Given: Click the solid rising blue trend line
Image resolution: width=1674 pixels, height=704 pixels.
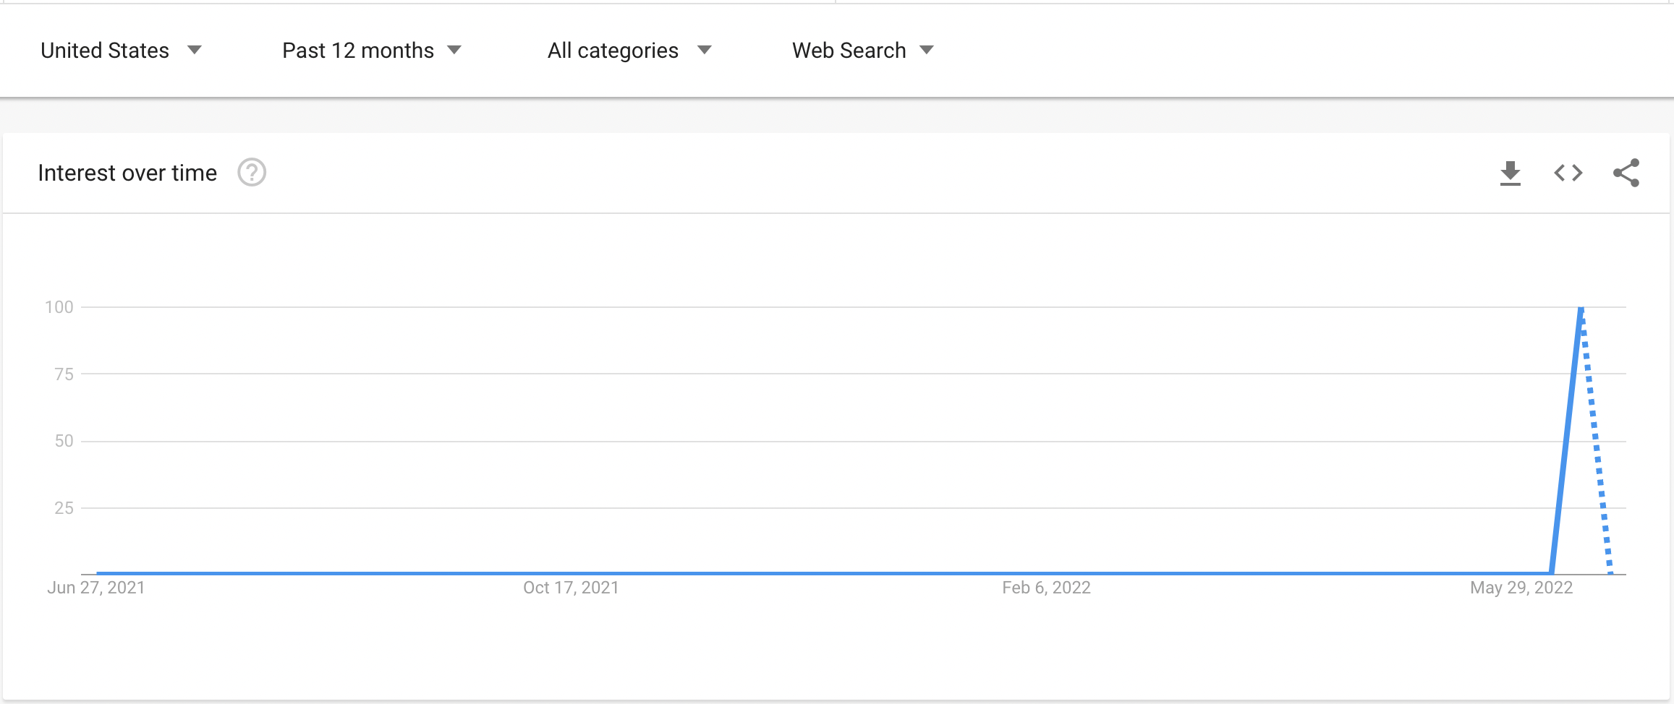Looking at the screenshot, I should click(x=1567, y=441).
